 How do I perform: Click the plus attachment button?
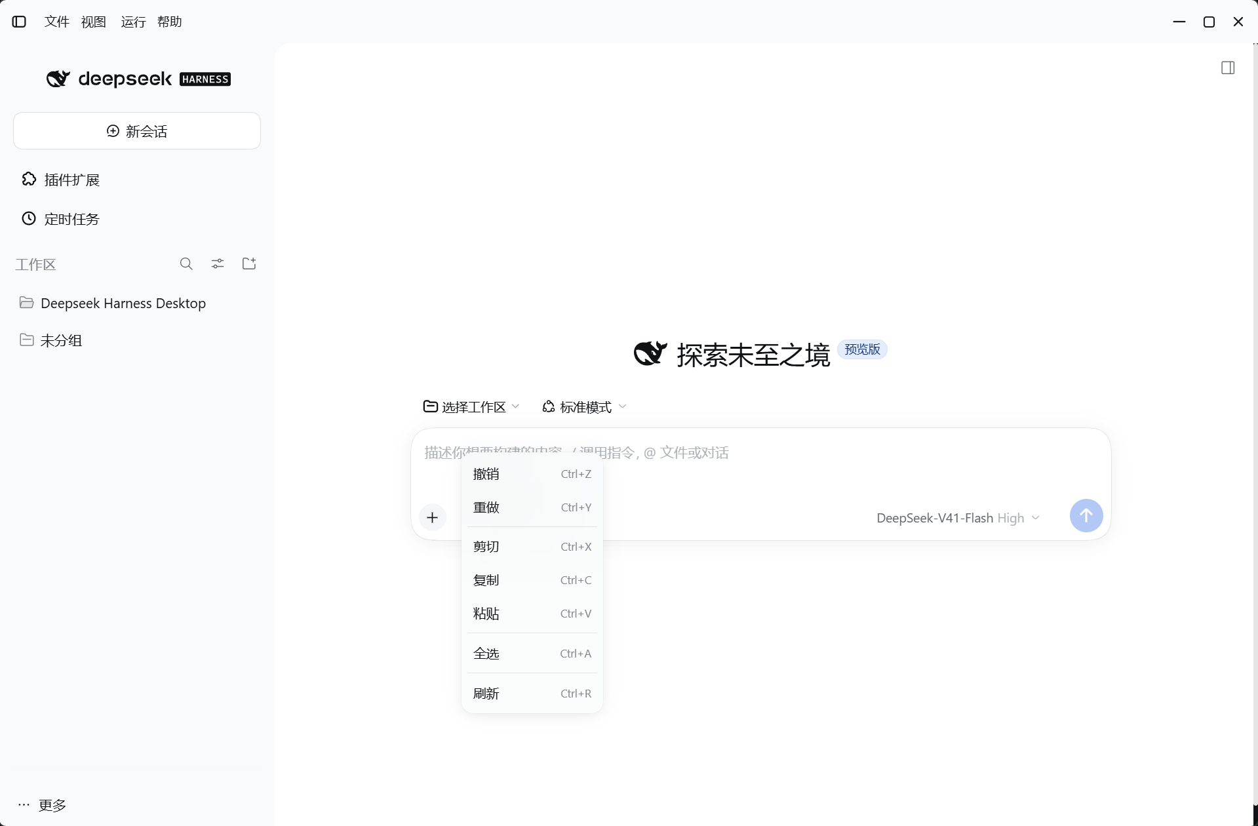[x=432, y=517]
